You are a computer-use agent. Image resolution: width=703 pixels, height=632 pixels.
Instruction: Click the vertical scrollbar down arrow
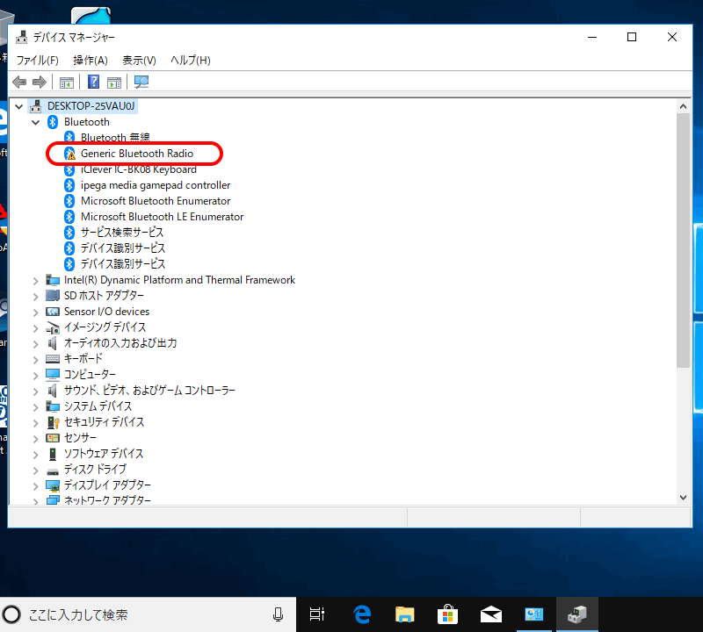(x=684, y=497)
